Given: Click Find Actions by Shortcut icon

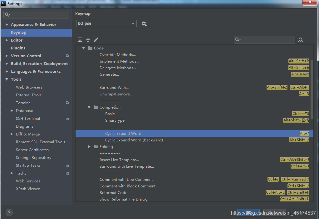Looking at the screenshot, I should coord(301,40).
